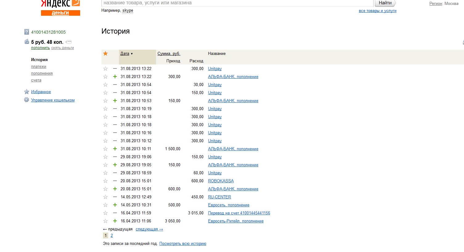464x252 pixels.
Task: Sort by Дата column header
Action: [125, 53]
